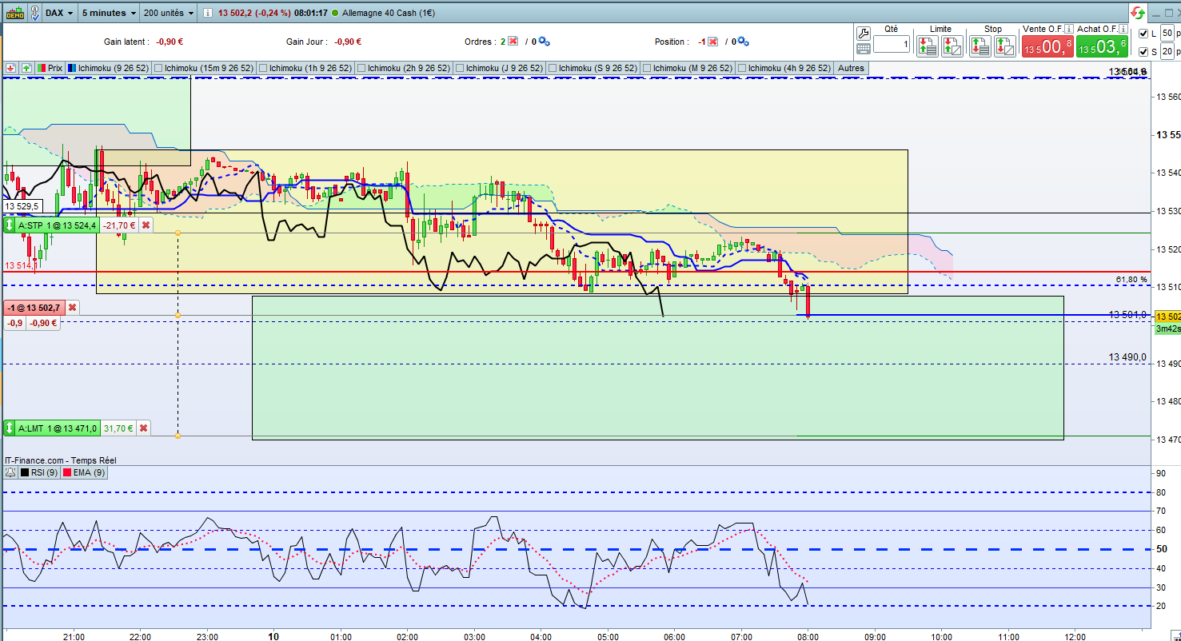Open the Prix indicator settings
Image resolution: width=1181 pixels, height=641 pixels.
[49, 68]
